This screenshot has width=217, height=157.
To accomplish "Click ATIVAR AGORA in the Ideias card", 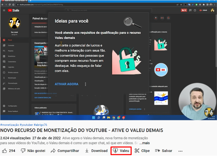I will (x=67, y=84).
